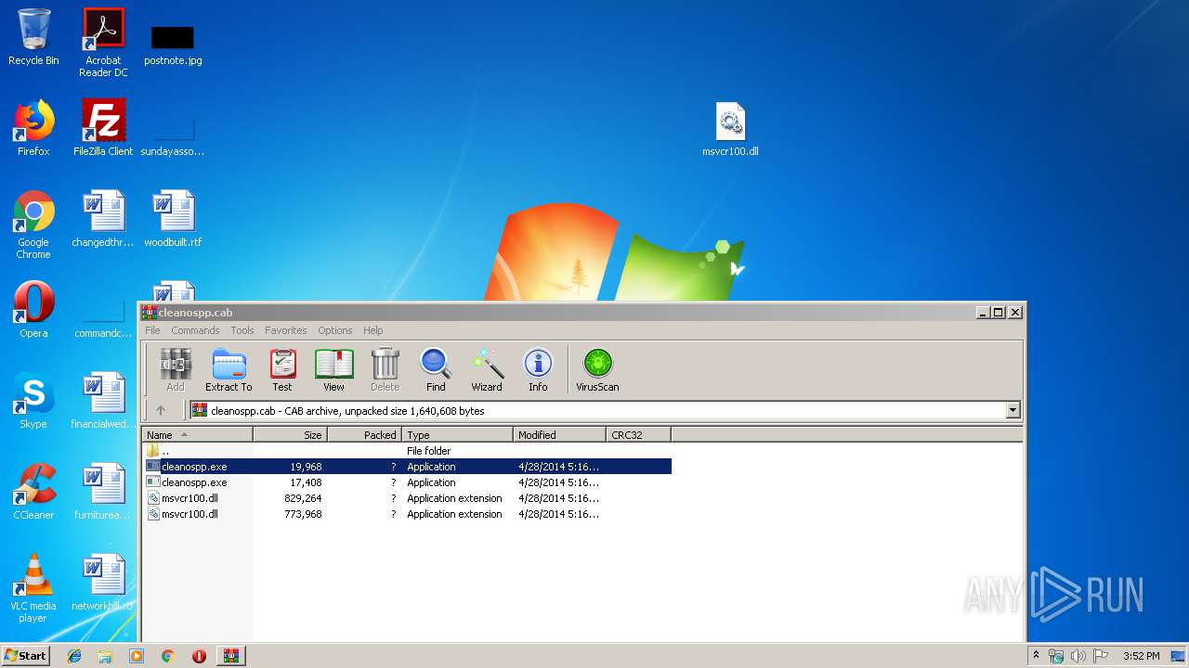Select the Skype desktop shortcut
1189x668 pixels.
click(33, 401)
